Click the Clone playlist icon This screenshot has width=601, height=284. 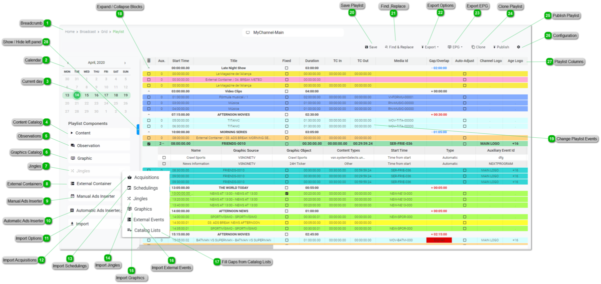[473, 47]
